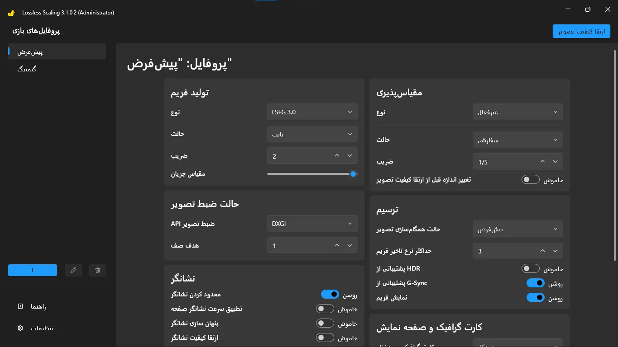Click the پروفایل‌های بازی heading

[37, 31]
